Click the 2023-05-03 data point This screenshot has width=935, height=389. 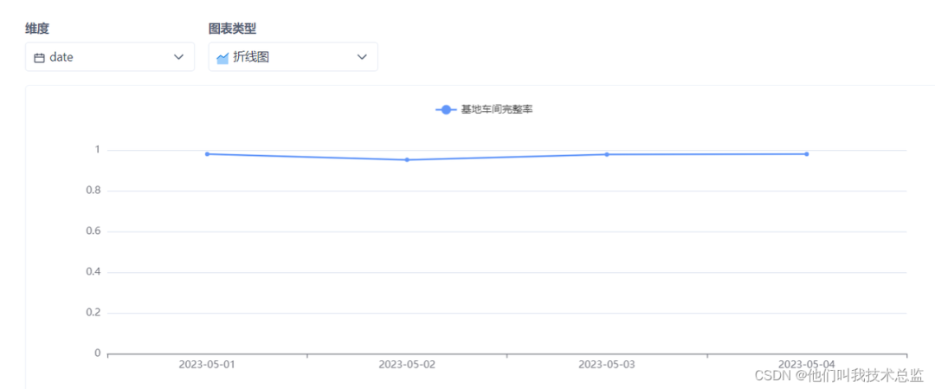(607, 154)
